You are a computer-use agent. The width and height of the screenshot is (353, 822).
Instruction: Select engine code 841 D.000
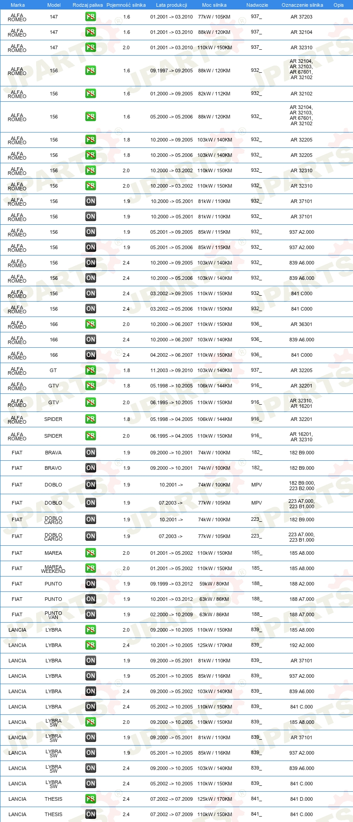302,799
